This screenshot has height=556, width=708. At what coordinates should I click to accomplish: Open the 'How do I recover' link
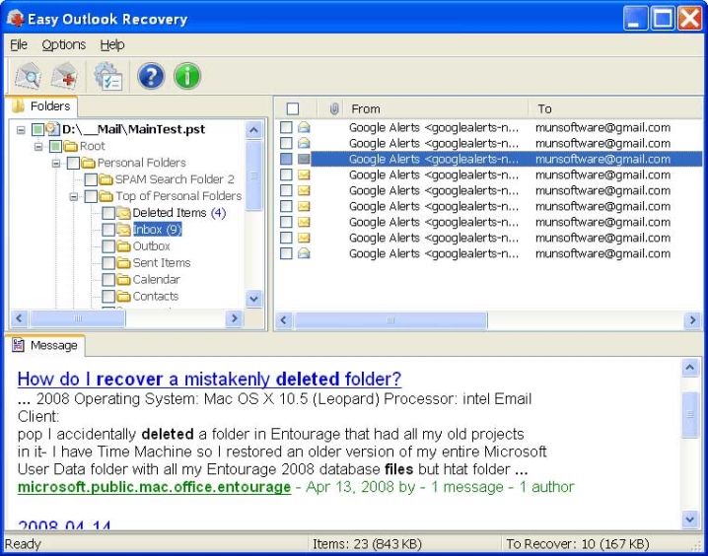[x=209, y=379]
